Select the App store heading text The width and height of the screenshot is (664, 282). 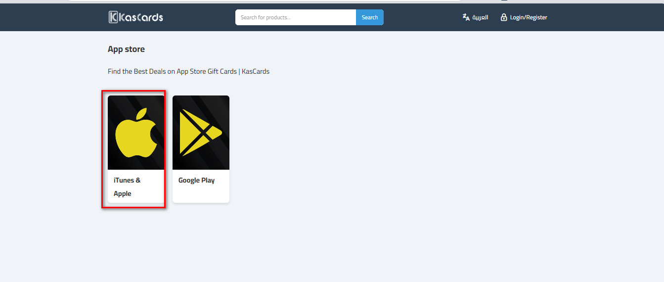126,49
